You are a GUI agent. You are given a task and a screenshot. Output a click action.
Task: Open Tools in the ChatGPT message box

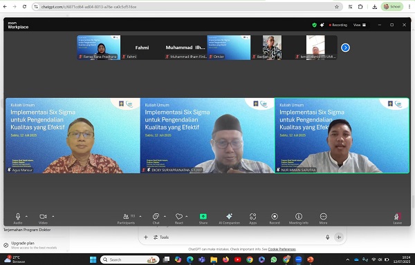click(161, 237)
